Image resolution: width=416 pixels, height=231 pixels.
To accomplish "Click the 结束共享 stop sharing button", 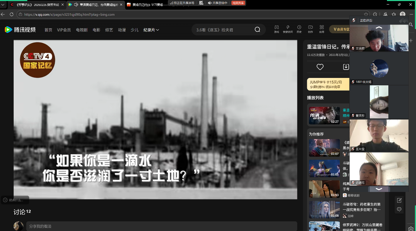I will click(238, 3).
